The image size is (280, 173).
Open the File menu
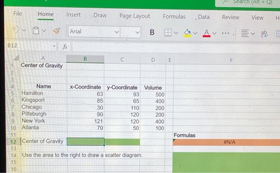tap(18, 14)
